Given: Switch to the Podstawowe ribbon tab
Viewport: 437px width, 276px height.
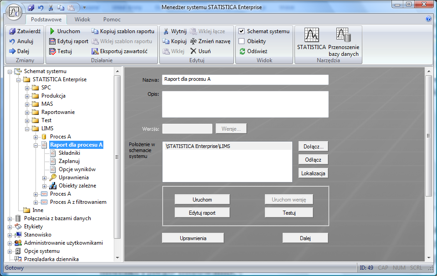Looking at the screenshot, I should [46, 20].
